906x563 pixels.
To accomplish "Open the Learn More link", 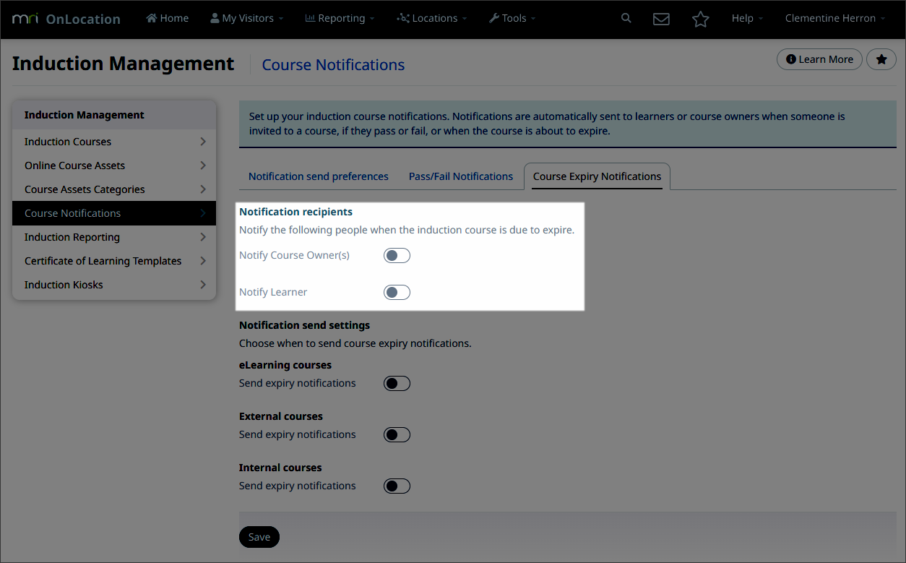I will pos(819,59).
